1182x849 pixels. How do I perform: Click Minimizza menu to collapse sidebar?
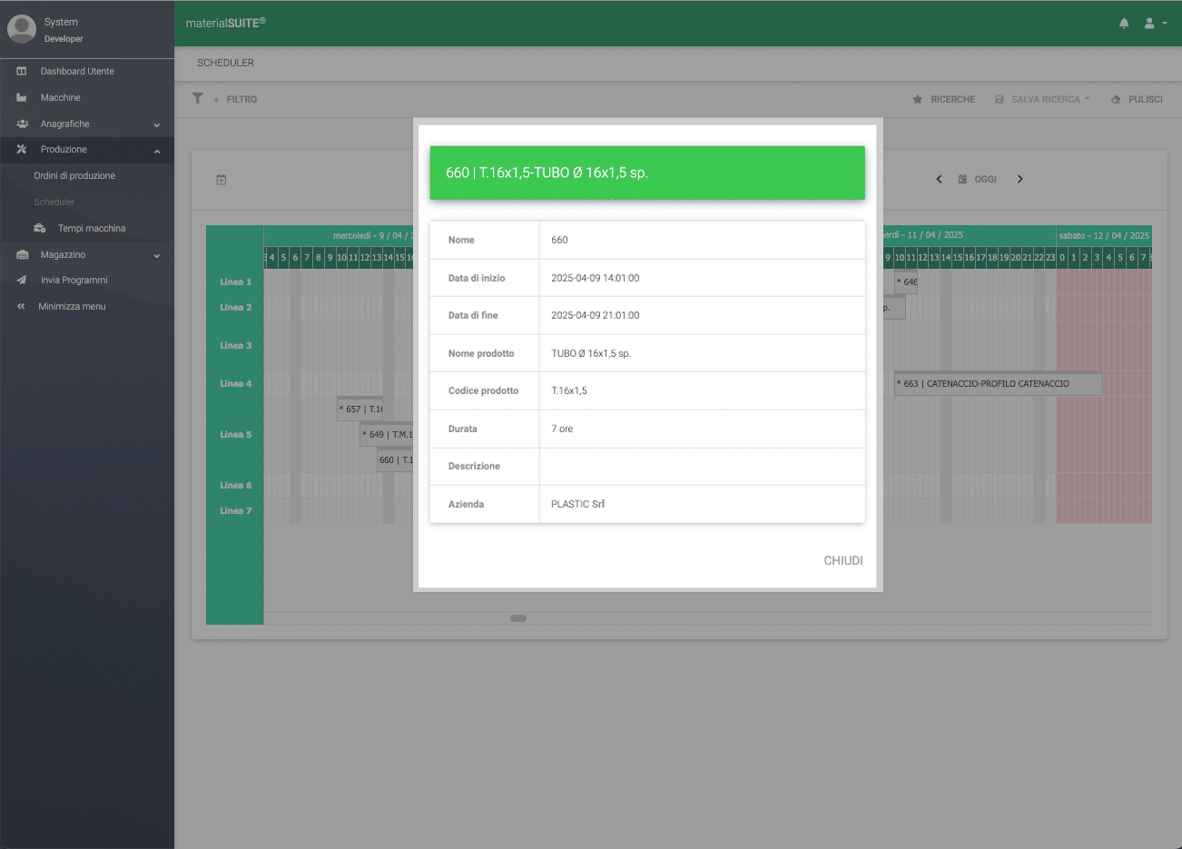[x=72, y=307]
